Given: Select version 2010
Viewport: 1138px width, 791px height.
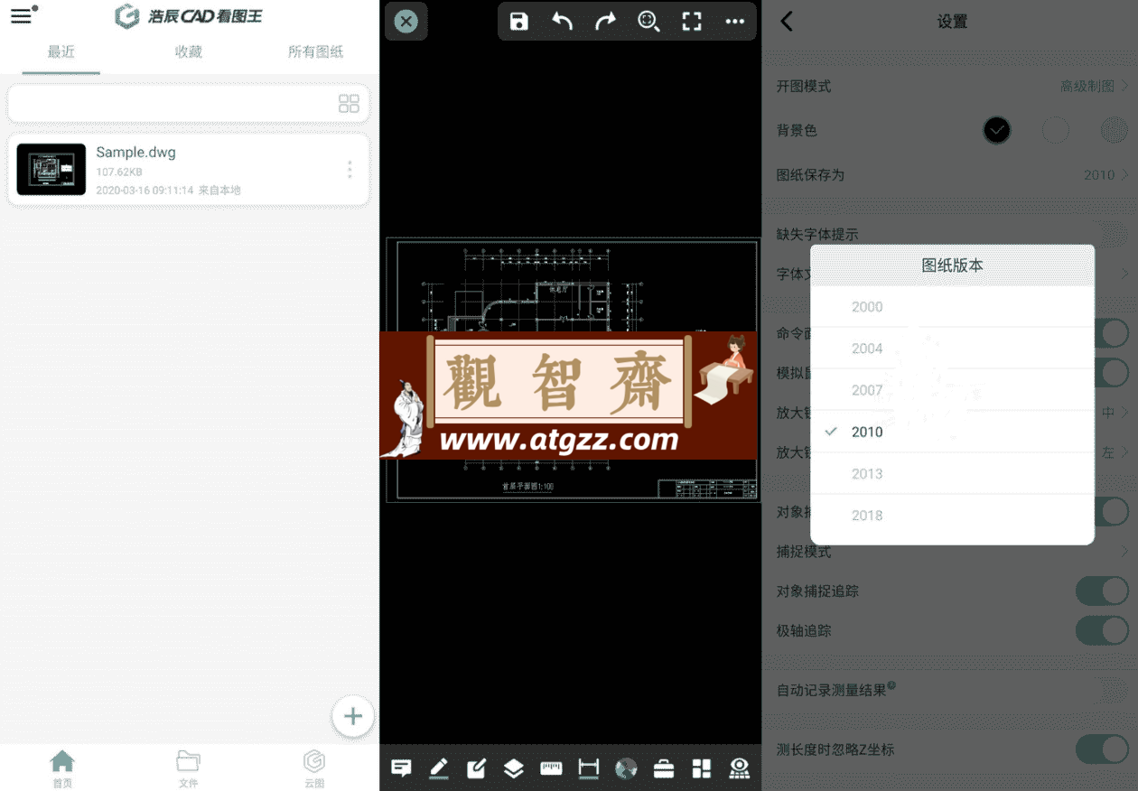Looking at the screenshot, I should pos(952,432).
